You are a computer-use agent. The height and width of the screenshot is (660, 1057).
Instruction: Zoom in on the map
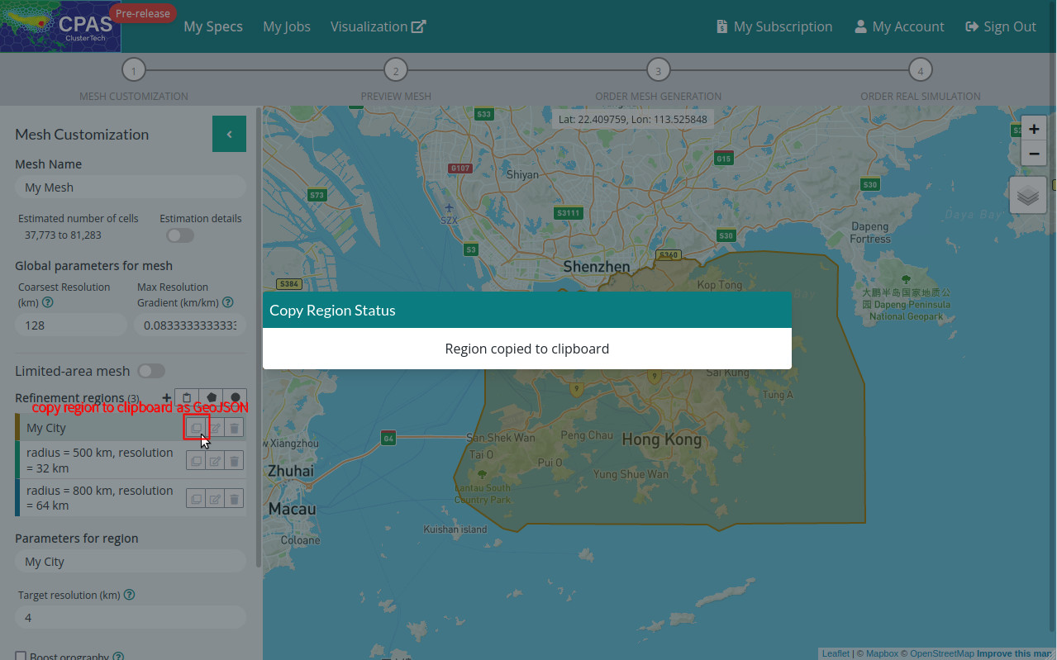click(x=1034, y=129)
